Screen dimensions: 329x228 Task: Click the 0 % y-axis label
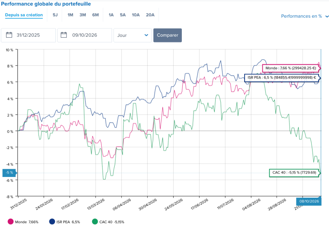[10, 131]
